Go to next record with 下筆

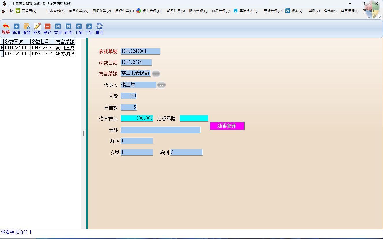[89, 27]
